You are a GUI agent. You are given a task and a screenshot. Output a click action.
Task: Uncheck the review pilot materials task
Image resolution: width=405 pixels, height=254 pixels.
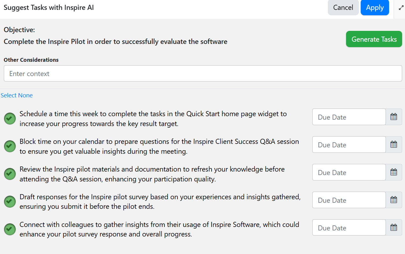10,174
